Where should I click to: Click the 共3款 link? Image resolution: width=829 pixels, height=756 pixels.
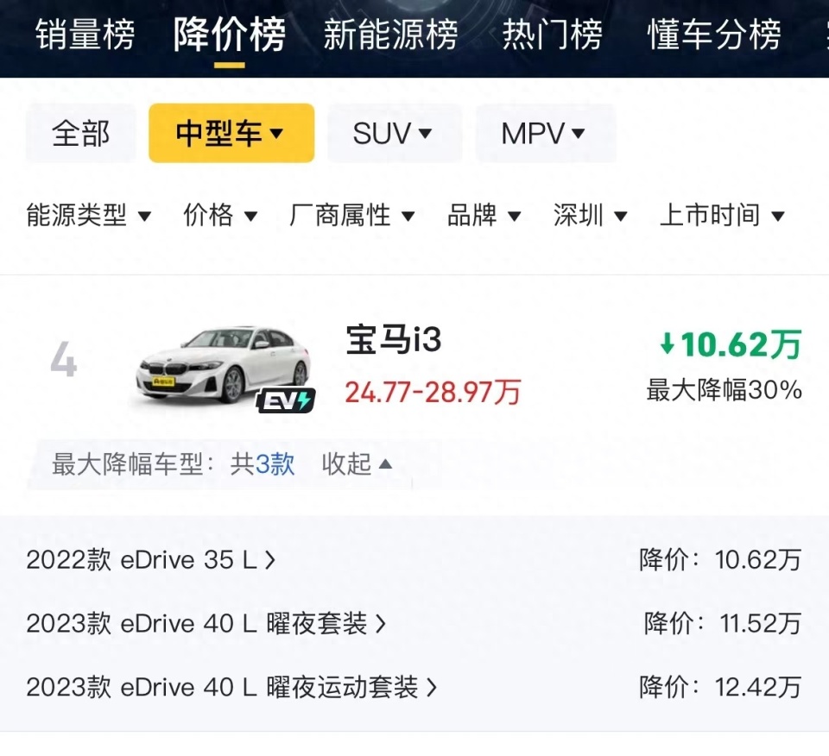(263, 464)
